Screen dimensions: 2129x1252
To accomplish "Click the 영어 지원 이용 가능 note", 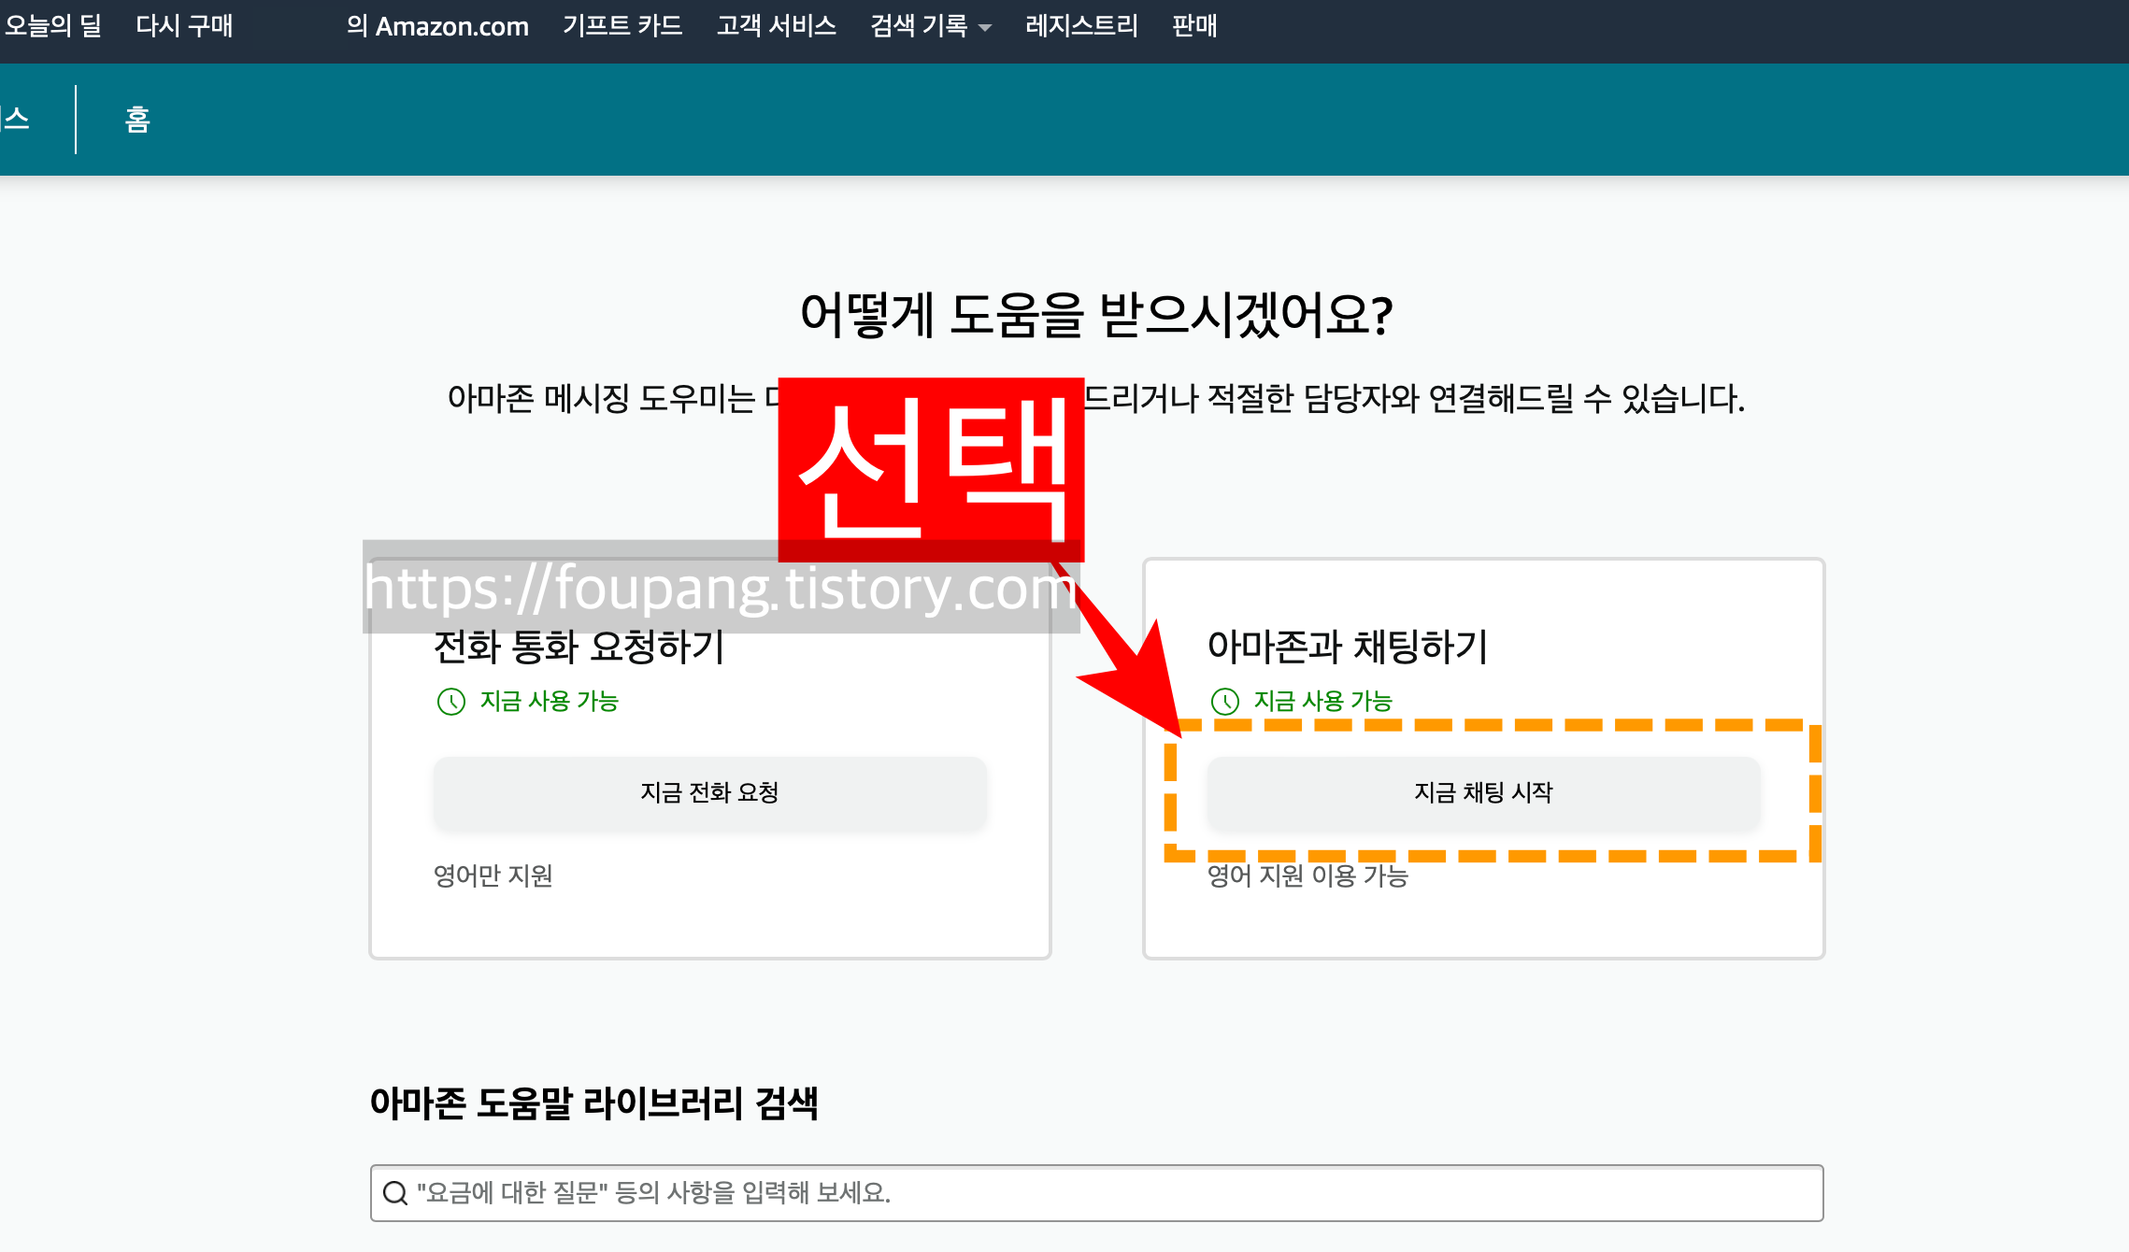I will point(1307,875).
